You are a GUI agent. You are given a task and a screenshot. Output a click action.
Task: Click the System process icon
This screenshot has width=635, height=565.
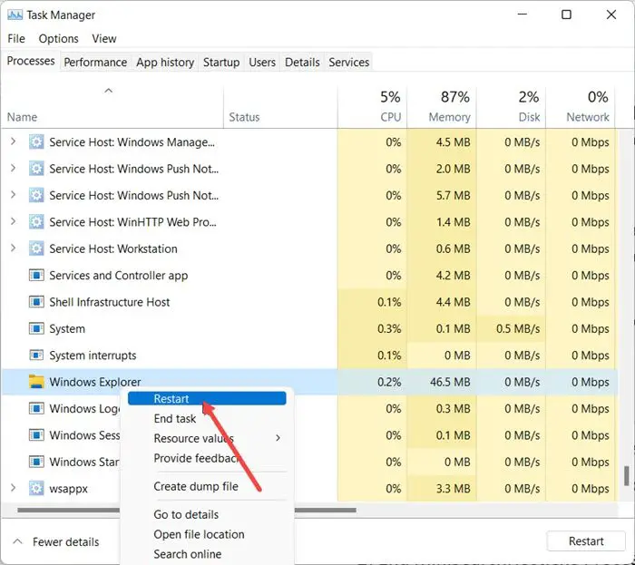[36, 328]
